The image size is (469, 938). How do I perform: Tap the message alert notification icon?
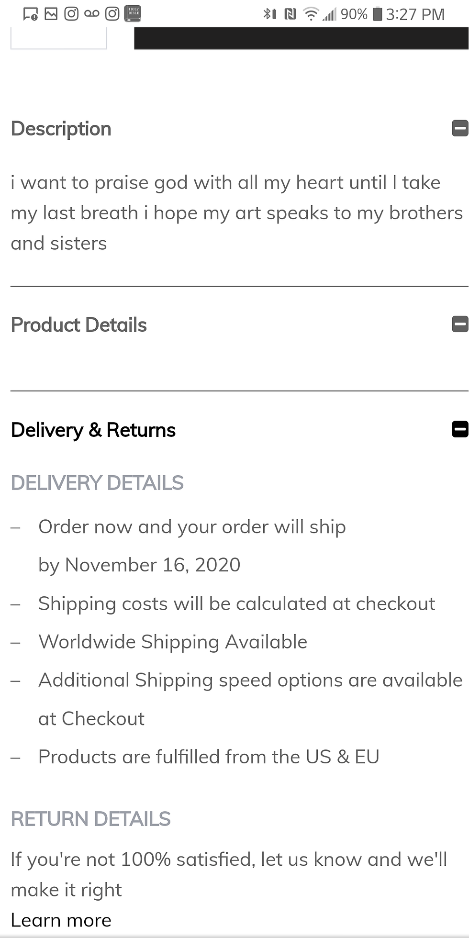pos(31,14)
